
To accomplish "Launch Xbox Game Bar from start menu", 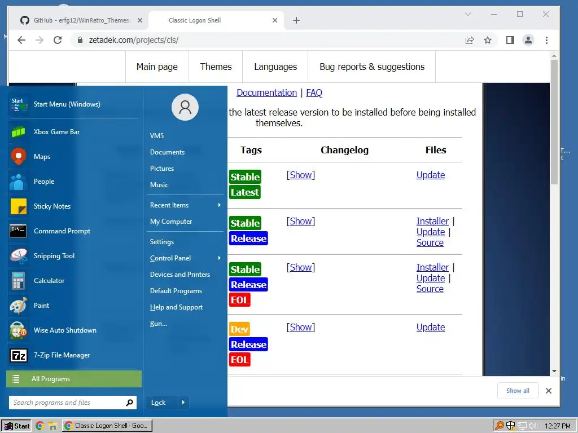I will (x=73, y=132).
